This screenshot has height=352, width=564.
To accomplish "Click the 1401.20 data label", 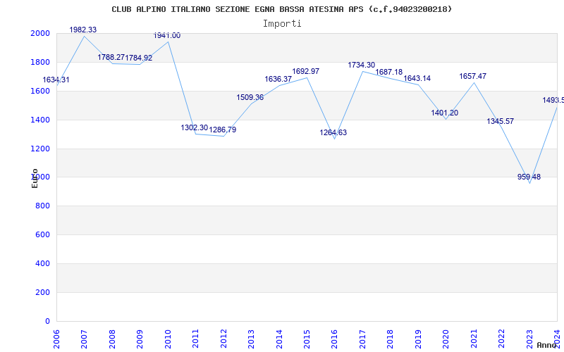I will click(x=445, y=113).
